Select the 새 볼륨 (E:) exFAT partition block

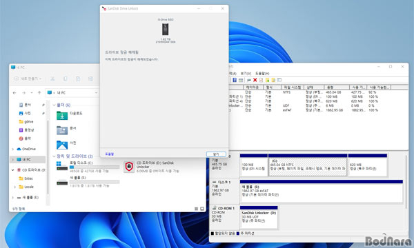[x=322, y=192]
